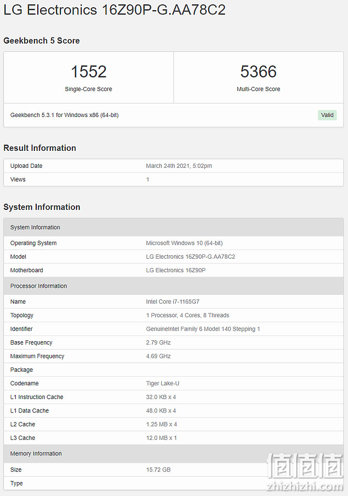Click the multi-core score 5366

[259, 72]
